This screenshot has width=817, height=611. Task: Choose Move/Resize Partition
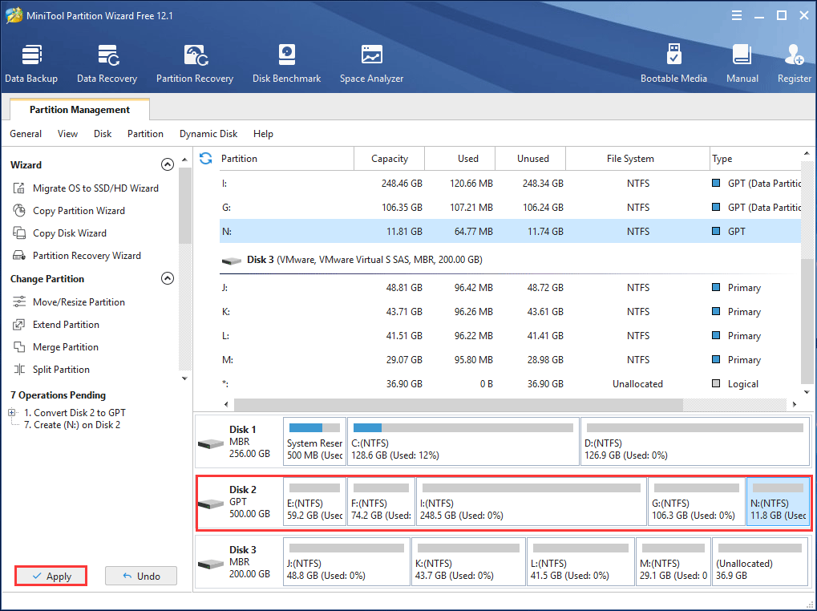[69, 301]
